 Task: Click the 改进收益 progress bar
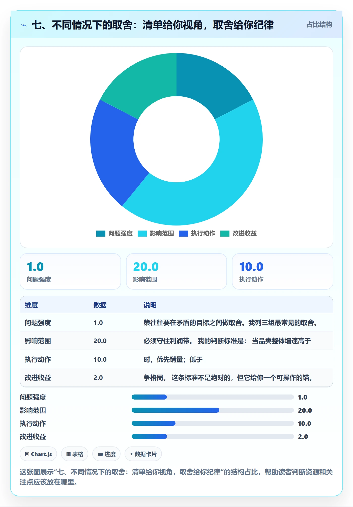pyautogui.click(x=213, y=436)
